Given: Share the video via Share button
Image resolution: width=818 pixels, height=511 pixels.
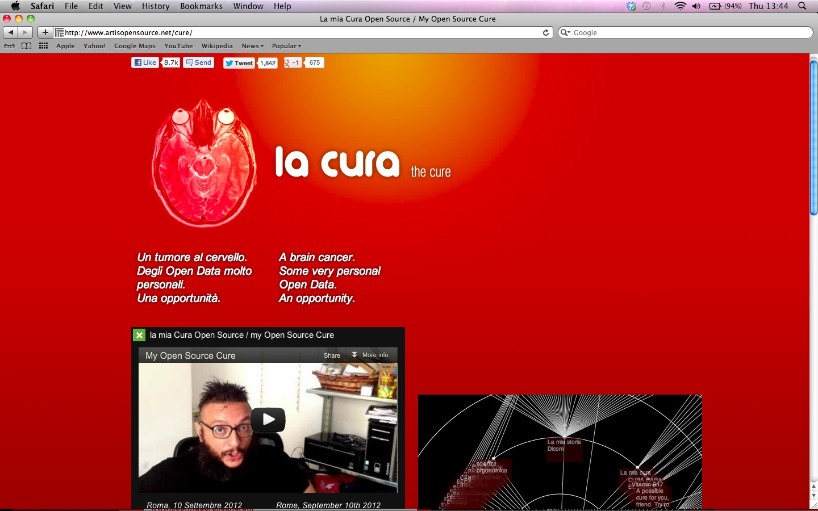Looking at the screenshot, I should click(332, 355).
